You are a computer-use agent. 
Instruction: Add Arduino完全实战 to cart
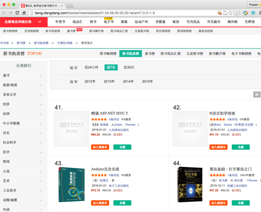coord(100,203)
